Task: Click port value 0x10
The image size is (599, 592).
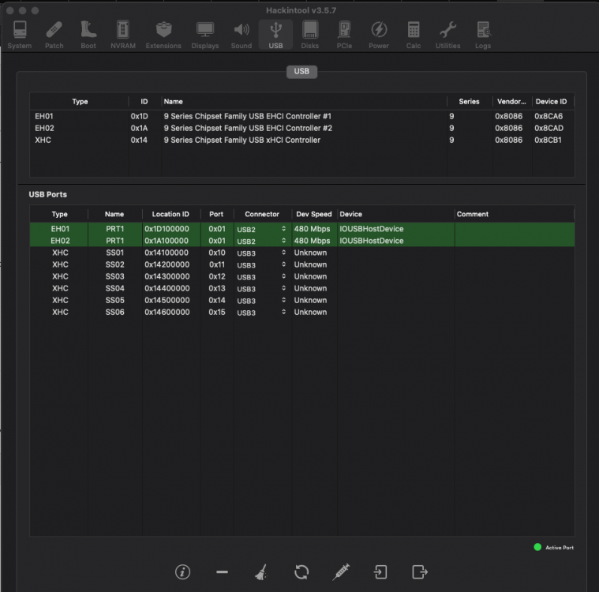Action: click(216, 253)
